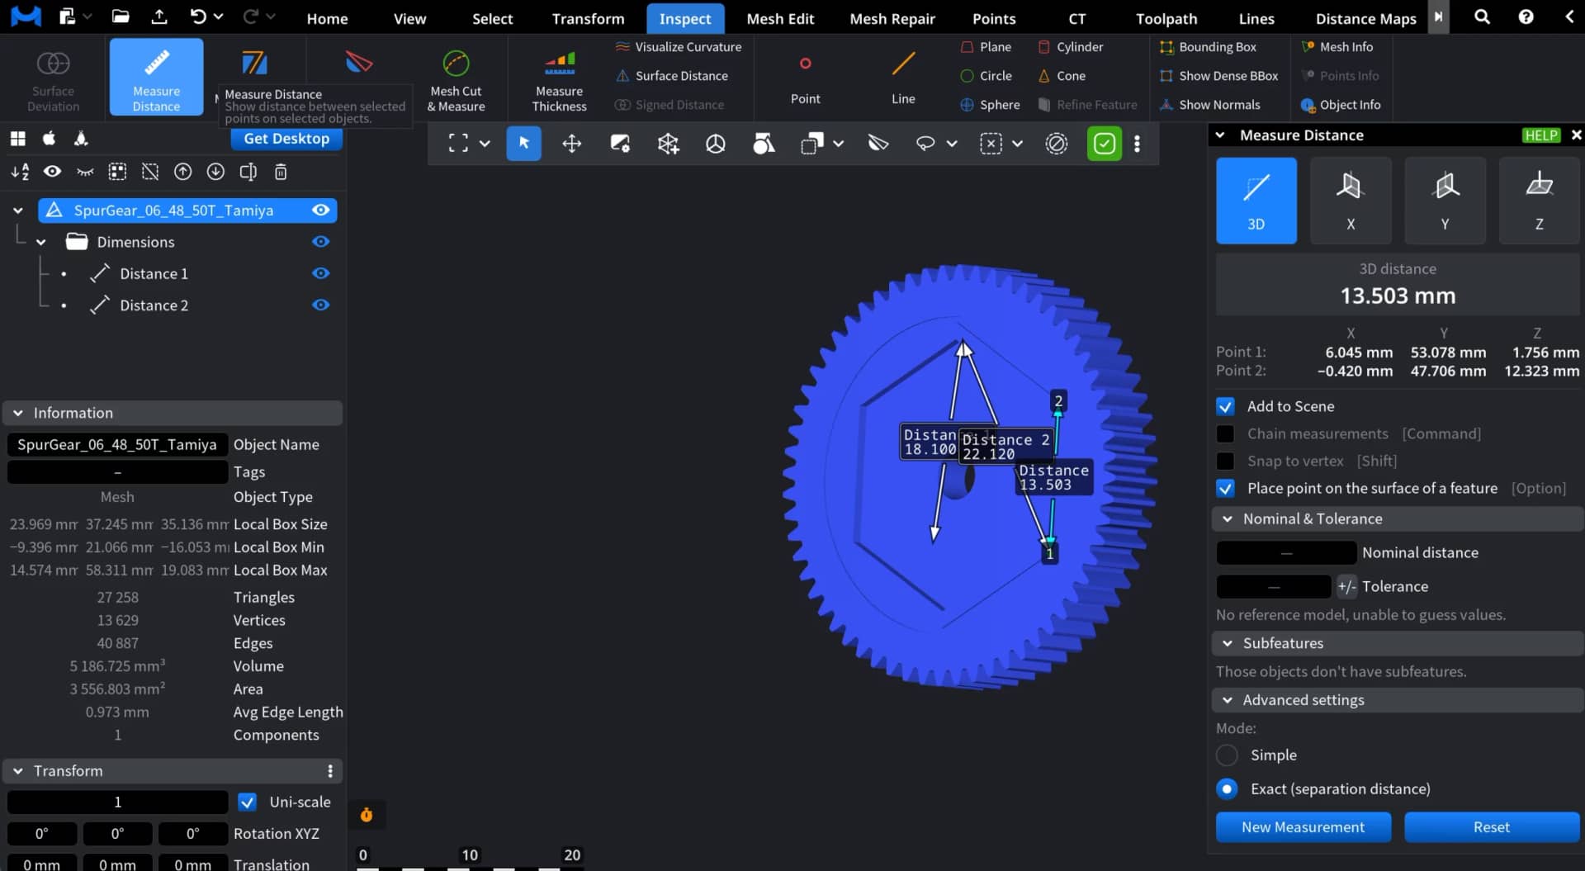Enable Snap to vertex checkbox
Viewport: 1585px width, 871px height.
(1226, 462)
